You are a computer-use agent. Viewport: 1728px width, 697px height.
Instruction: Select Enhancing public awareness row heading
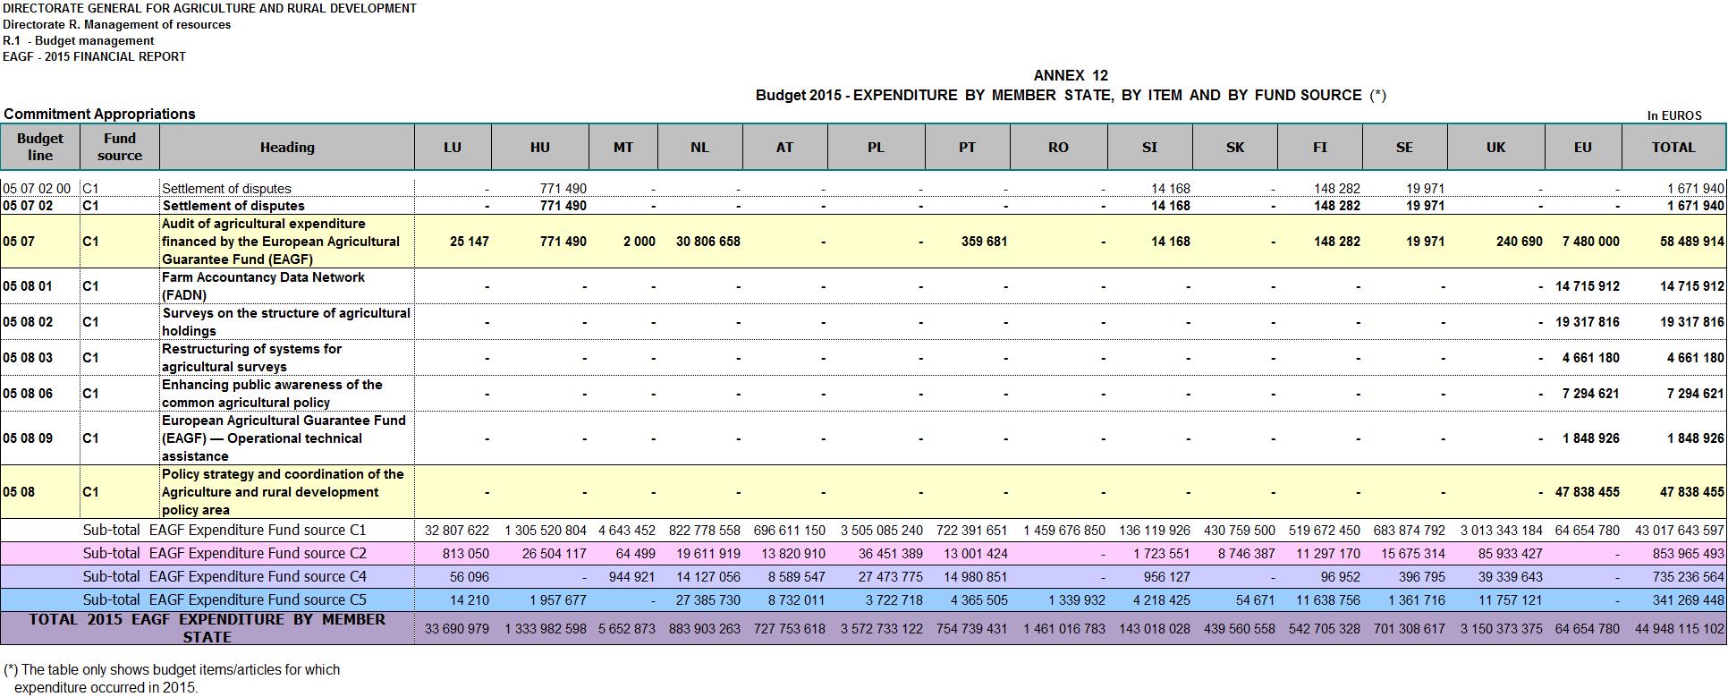(x=272, y=394)
